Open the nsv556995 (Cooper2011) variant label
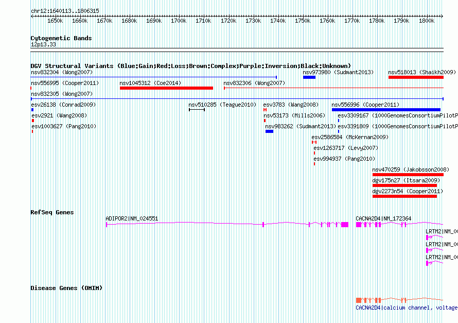Image resolution: width=458 pixels, height=323 pixels. (x=65, y=83)
